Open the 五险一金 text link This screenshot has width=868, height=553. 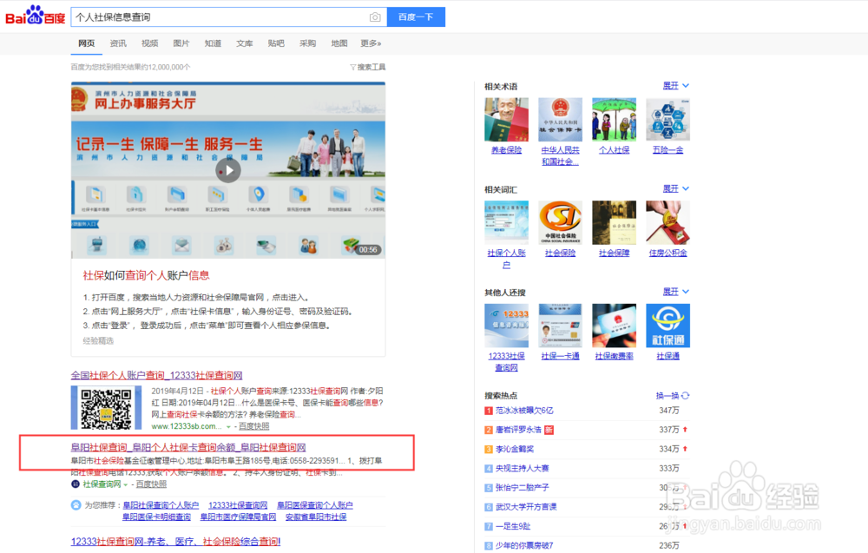click(667, 150)
